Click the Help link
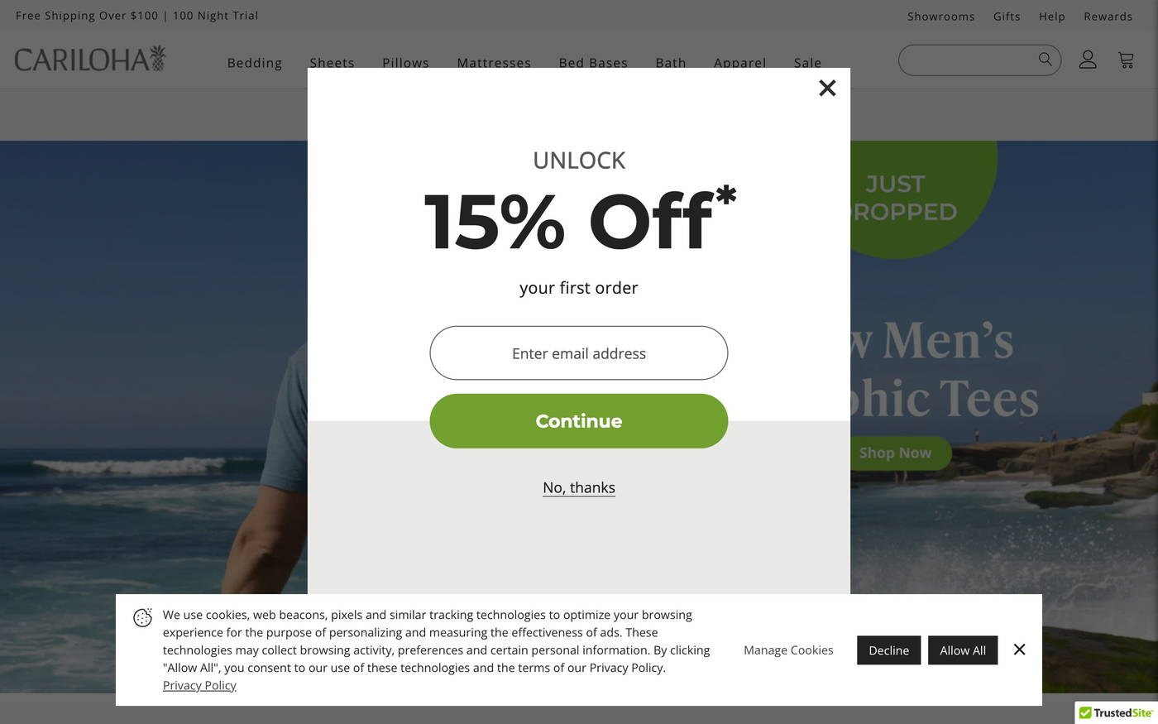This screenshot has width=1158, height=724. tap(1051, 17)
